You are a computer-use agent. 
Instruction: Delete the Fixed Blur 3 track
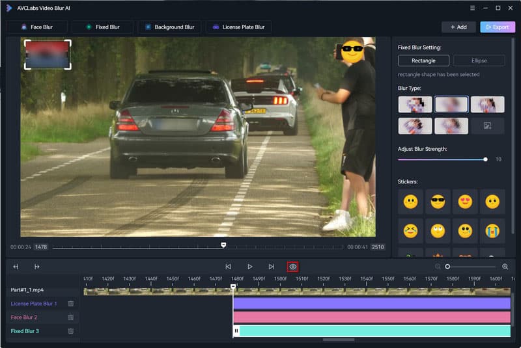(x=71, y=331)
